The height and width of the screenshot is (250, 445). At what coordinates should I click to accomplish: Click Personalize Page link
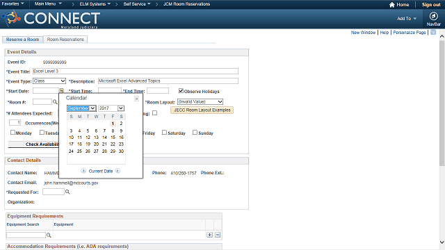410,33
